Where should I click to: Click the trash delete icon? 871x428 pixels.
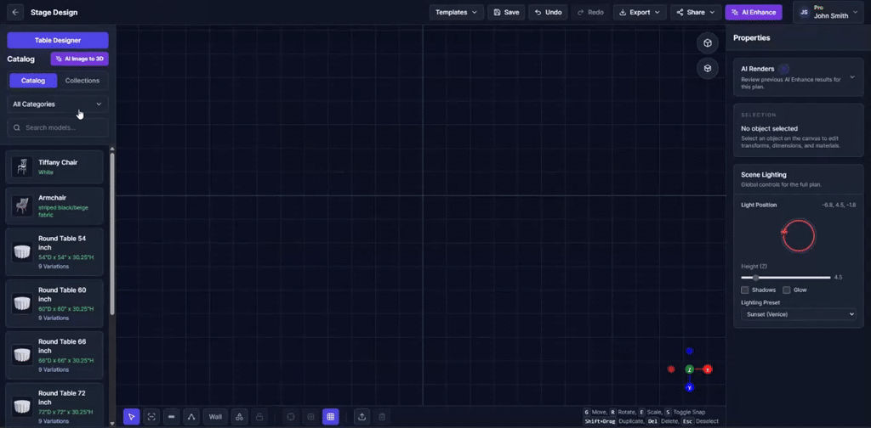[382, 417]
